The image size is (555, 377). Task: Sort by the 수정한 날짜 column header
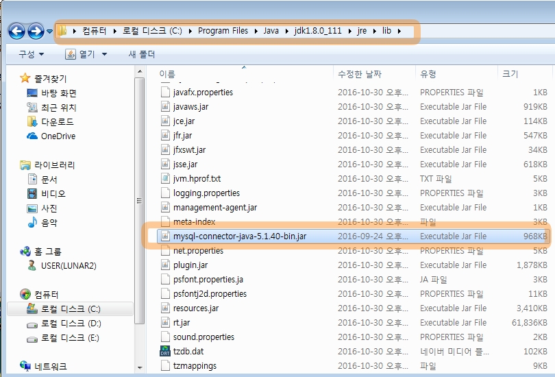pyautogui.click(x=360, y=74)
